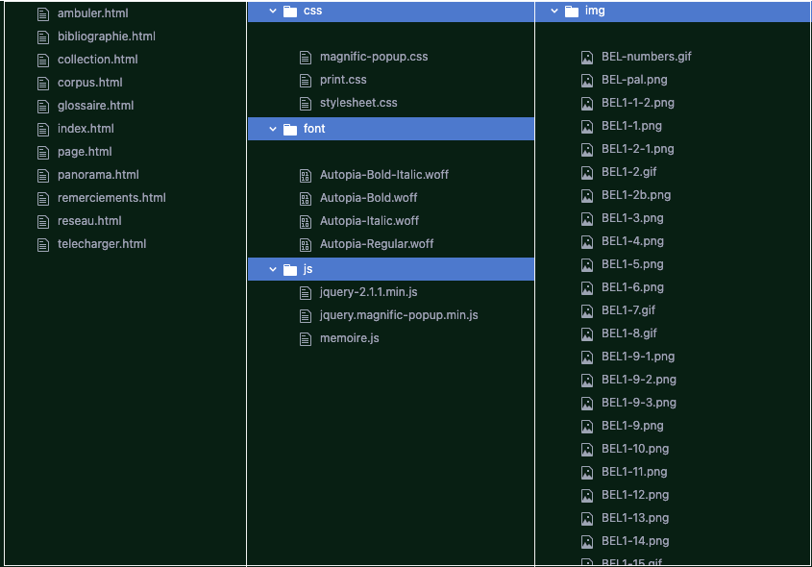Collapse the css folder chevron
812x567 pixels.
click(x=272, y=12)
